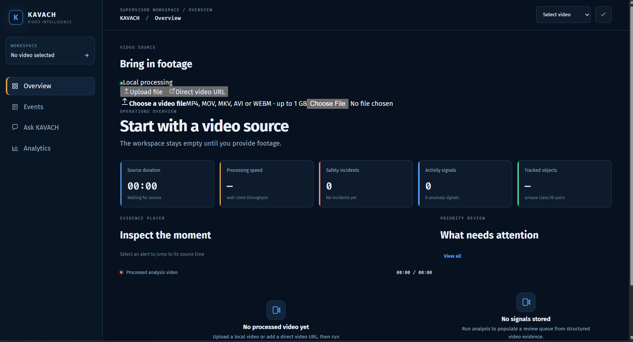Click the Processed analysis video label
This screenshot has width=633, height=342.
[x=152, y=272]
